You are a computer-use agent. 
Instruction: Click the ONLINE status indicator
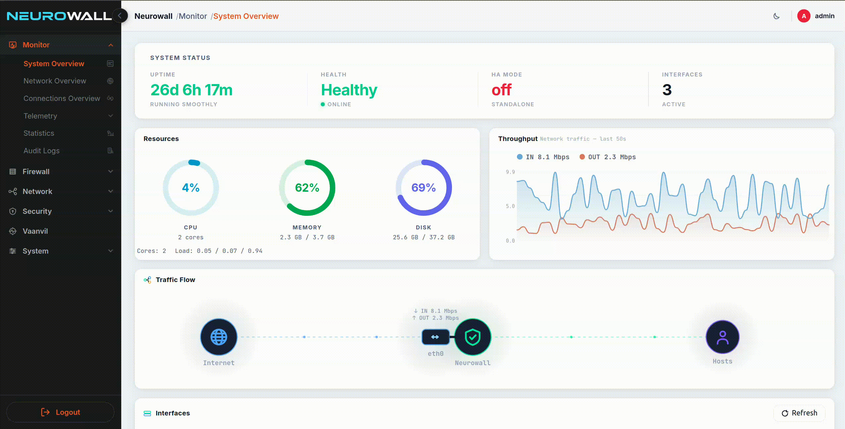(x=336, y=104)
